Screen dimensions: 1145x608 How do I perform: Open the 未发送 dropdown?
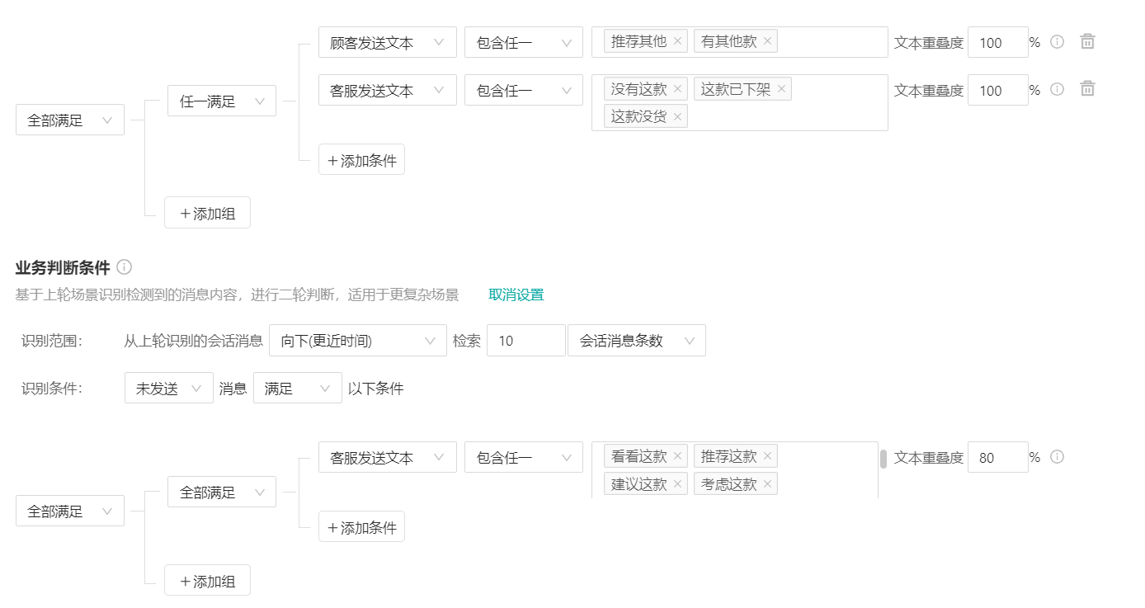coord(169,388)
